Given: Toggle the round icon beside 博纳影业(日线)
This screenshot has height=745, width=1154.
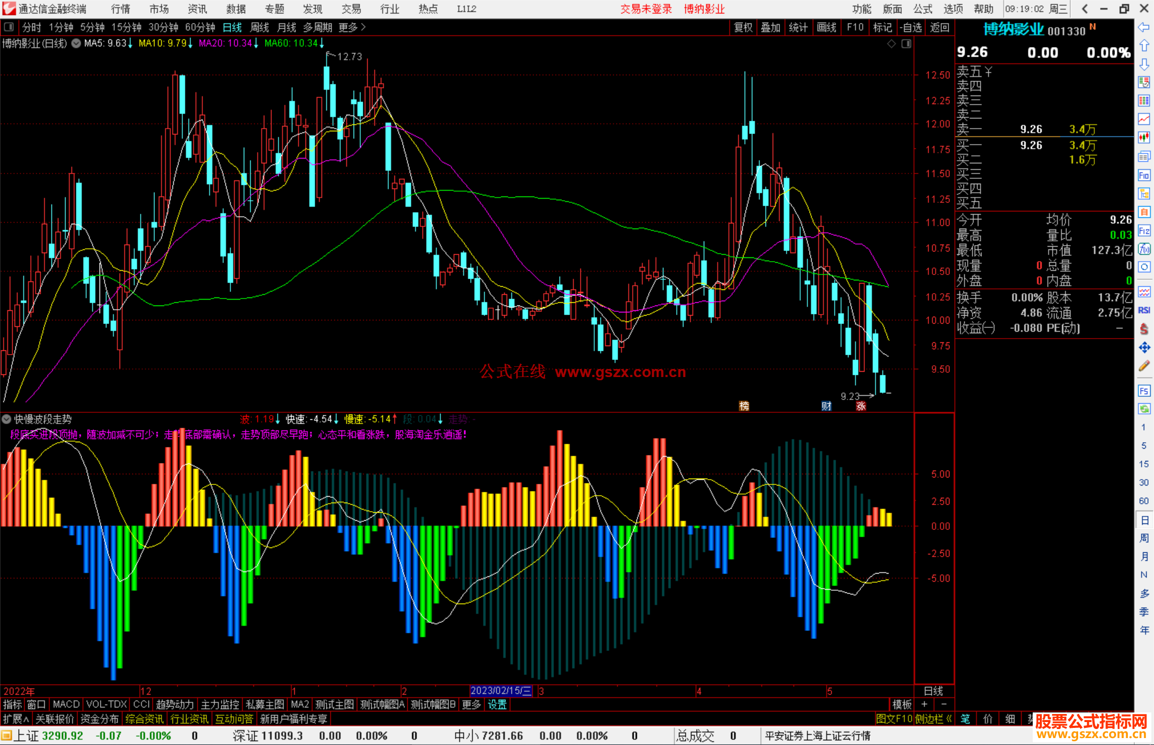Looking at the screenshot, I should 76,43.
